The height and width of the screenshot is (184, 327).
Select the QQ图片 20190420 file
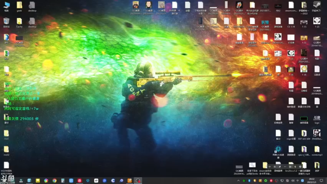tap(317, 90)
